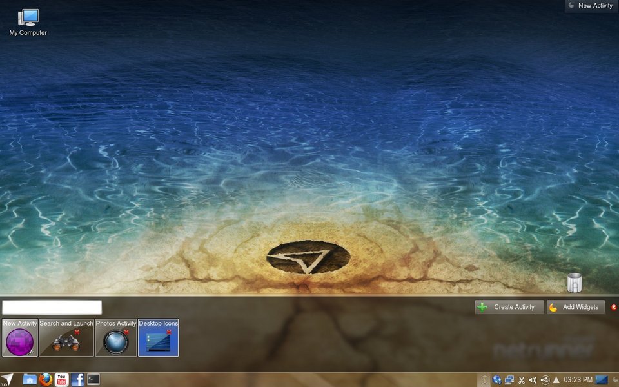Open the Trash bin on desktop
The image size is (619, 387).
point(574,283)
